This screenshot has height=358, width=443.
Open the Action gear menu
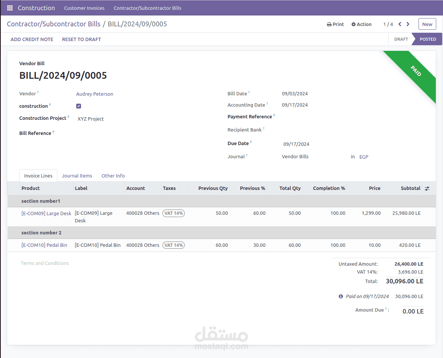361,24
